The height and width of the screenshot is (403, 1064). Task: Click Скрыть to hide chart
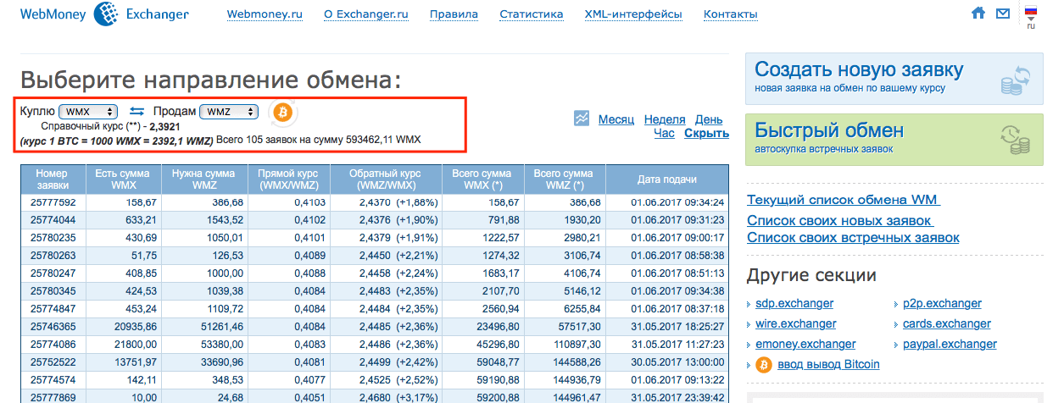[x=706, y=133]
